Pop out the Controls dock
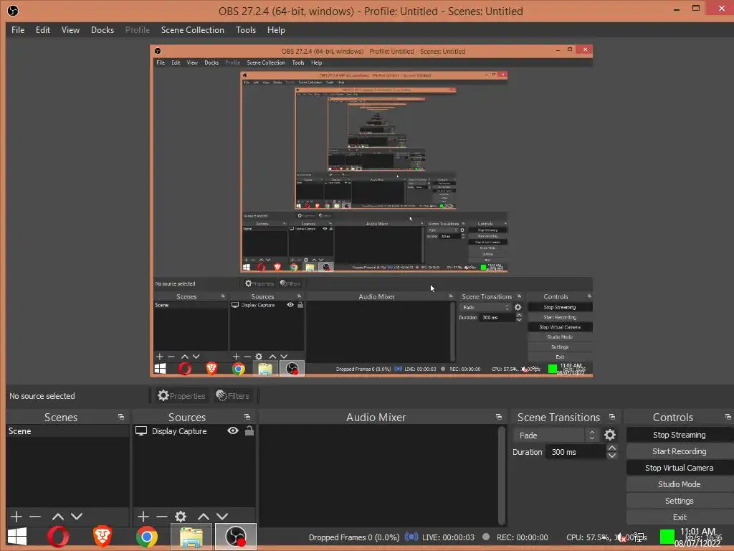 point(728,417)
